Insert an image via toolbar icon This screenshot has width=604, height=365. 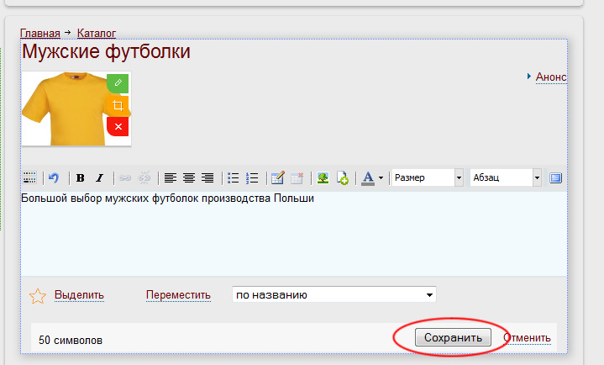[x=323, y=177]
